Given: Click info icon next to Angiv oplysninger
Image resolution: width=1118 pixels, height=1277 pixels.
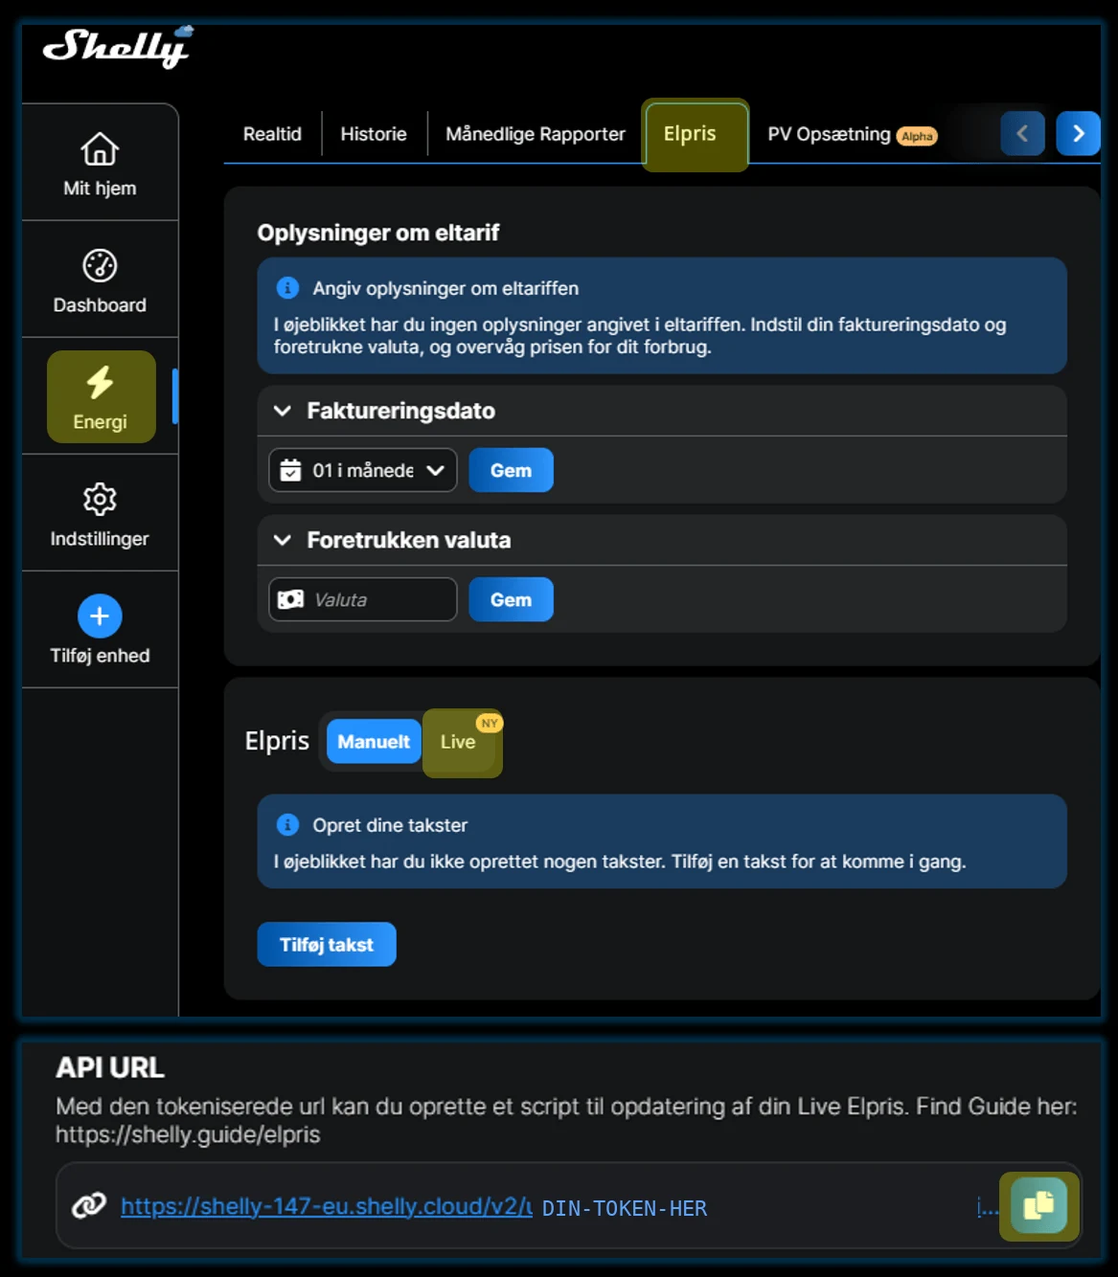Looking at the screenshot, I should (x=287, y=287).
